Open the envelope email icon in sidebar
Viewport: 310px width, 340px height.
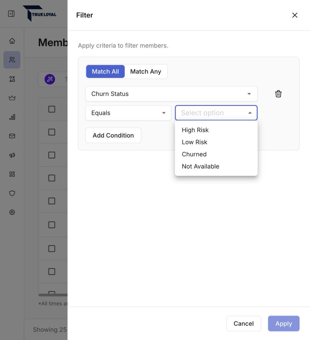(x=12, y=136)
